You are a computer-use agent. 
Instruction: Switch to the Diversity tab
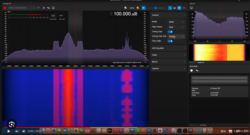(203, 125)
